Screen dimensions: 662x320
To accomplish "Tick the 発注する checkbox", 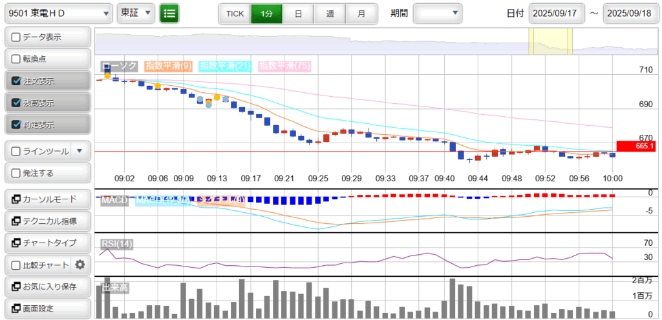I will click(16, 173).
